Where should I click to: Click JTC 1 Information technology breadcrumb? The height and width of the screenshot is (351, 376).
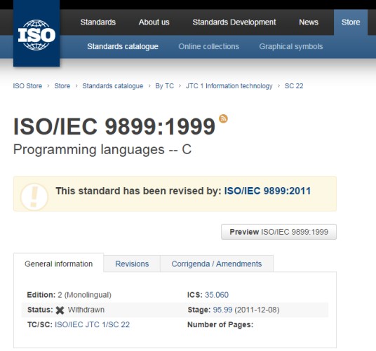coord(229,86)
